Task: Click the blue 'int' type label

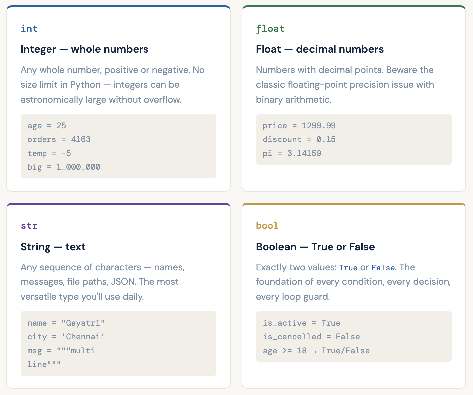Action: pos(29,29)
